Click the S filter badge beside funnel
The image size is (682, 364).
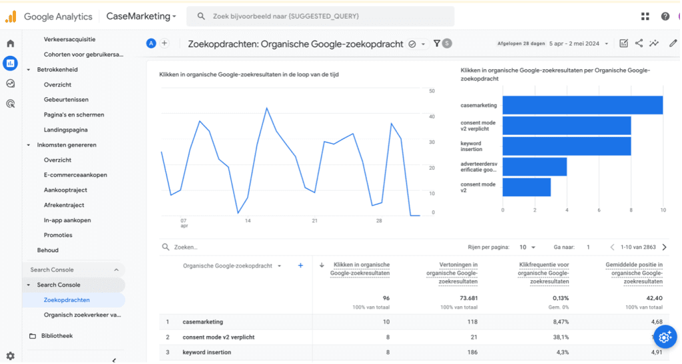coord(447,43)
